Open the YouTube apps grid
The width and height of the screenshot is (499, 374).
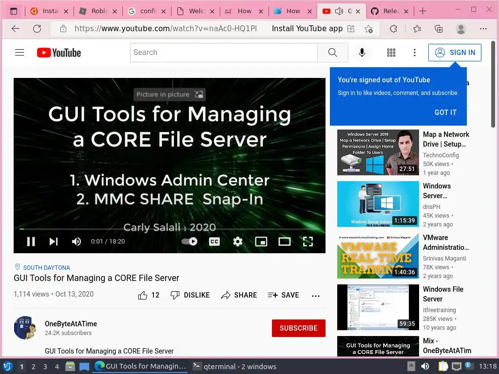pos(391,53)
